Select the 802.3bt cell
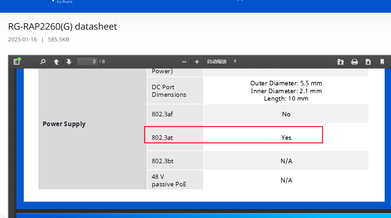The image size is (391, 218). [x=175, y=161]
